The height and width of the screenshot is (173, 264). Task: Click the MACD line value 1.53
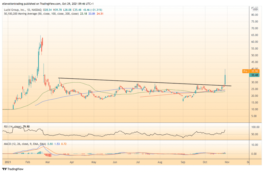[x=57, y=144]
